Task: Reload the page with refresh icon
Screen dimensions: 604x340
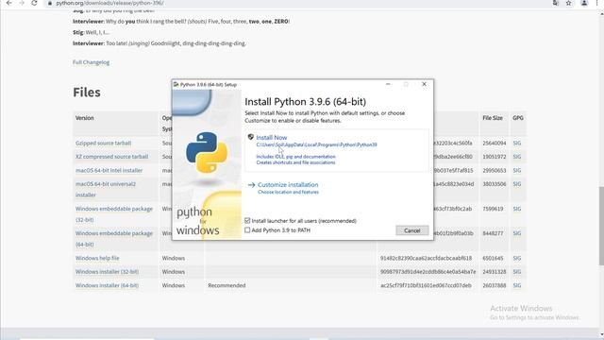Action: click(34, 3)
